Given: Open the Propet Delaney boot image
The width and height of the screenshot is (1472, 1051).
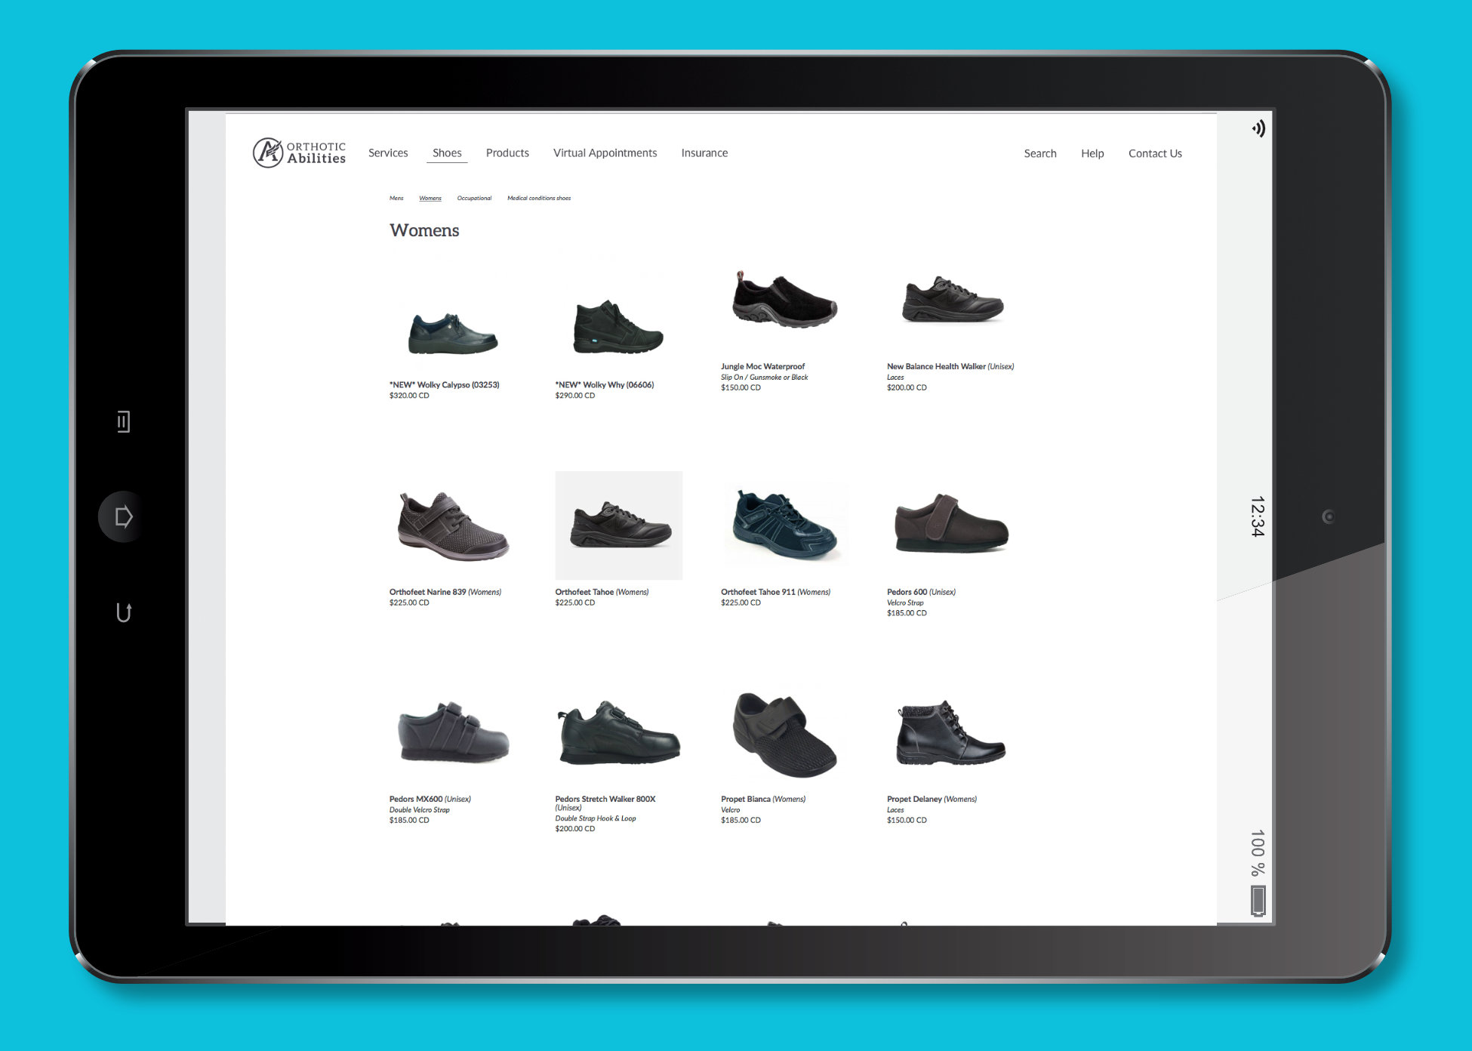Looking at the screenshot, I should pyautogui.click(x=951, y=732).
